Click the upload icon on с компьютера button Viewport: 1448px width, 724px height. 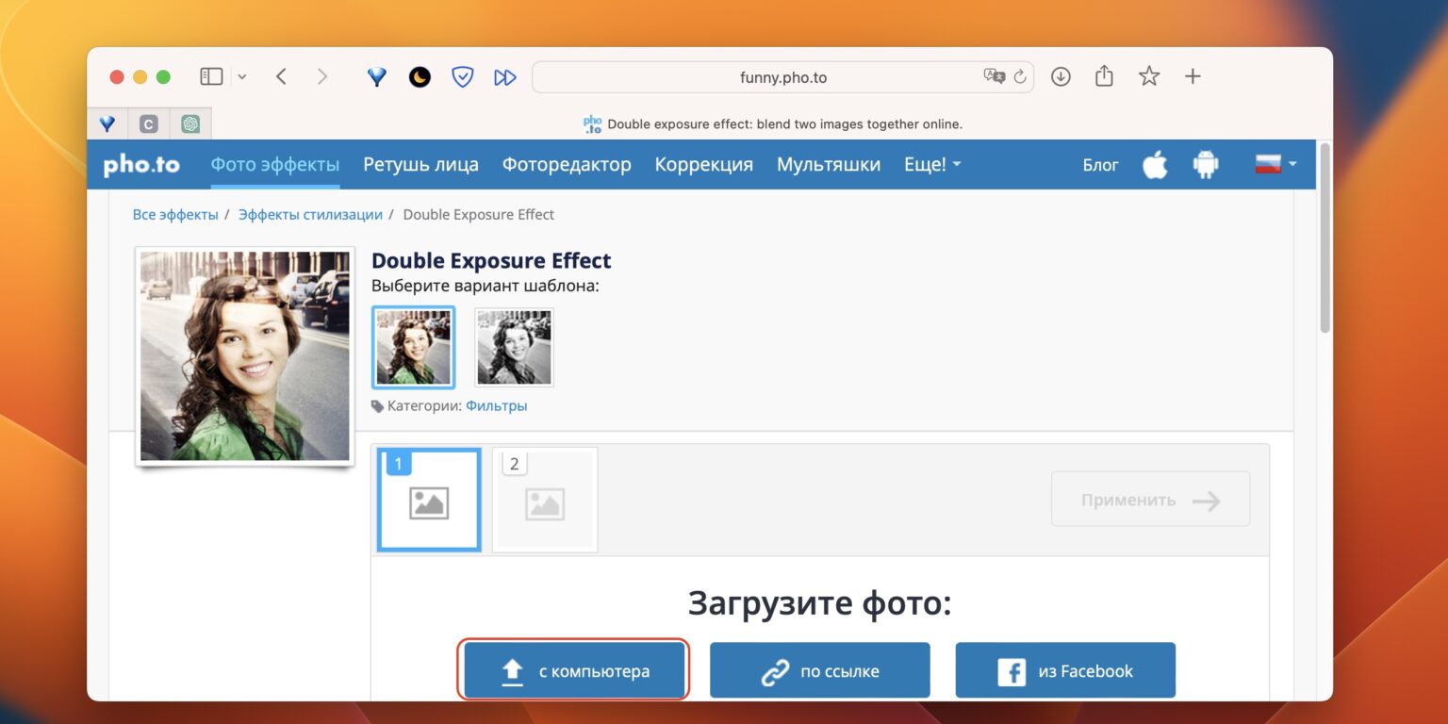(x=513, y=670)
